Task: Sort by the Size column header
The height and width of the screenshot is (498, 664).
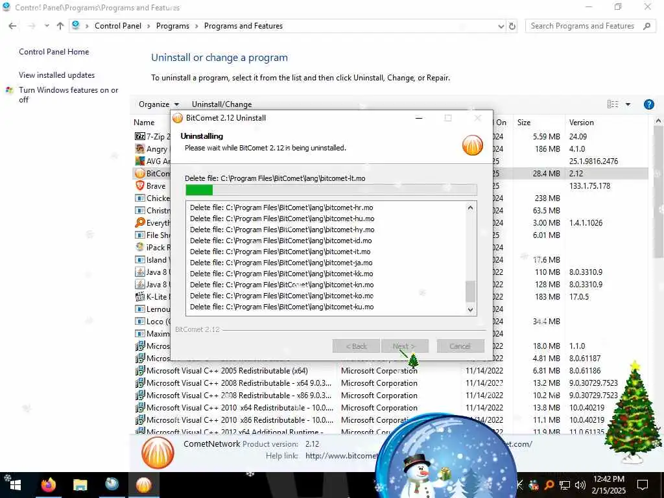Action: [x=523, y=123]
